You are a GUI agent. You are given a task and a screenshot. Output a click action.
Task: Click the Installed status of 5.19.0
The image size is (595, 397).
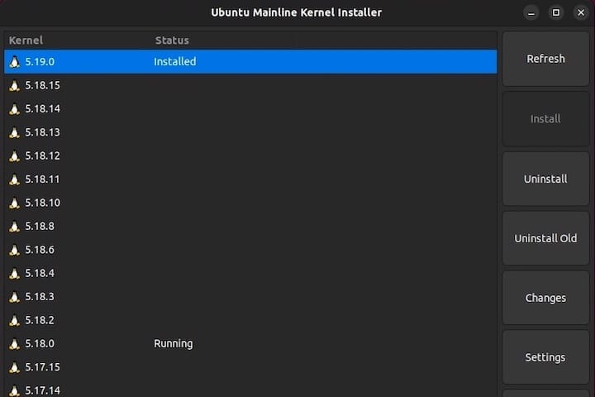click(x=175, y=61)
